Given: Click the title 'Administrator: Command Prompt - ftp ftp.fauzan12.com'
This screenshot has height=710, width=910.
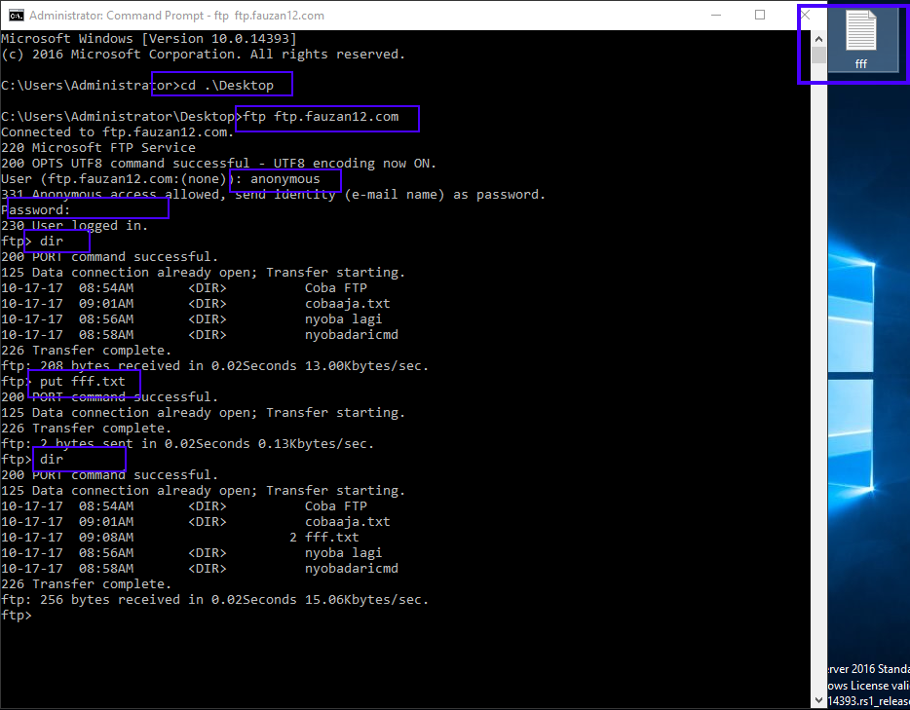Looking at the screenshot, I should click(177, 16).
